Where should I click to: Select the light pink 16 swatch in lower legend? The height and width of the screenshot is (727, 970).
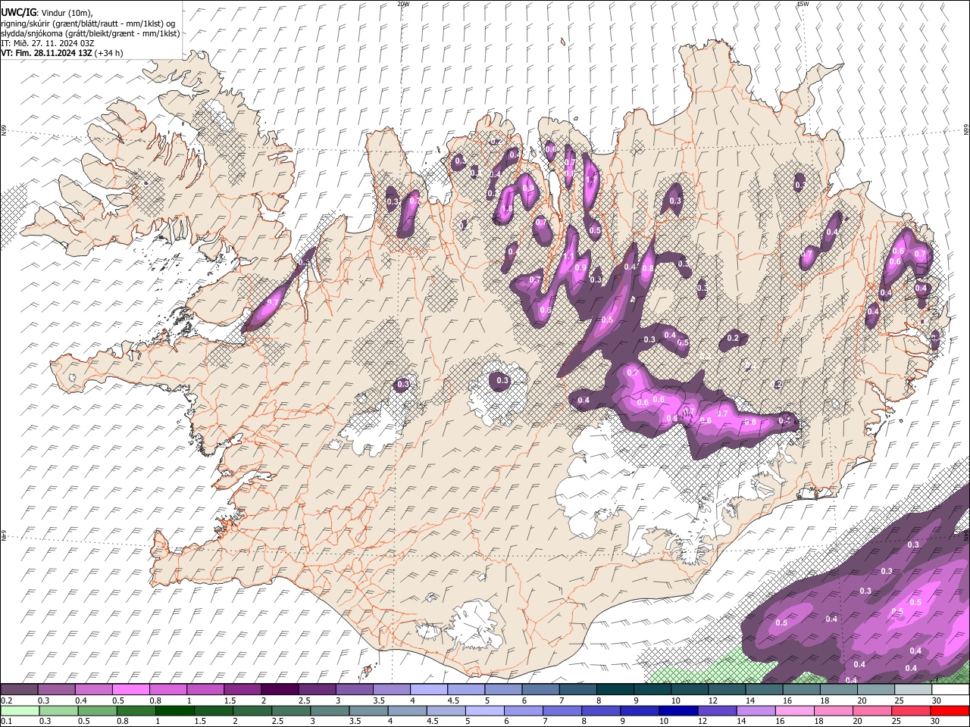[795, 710]
